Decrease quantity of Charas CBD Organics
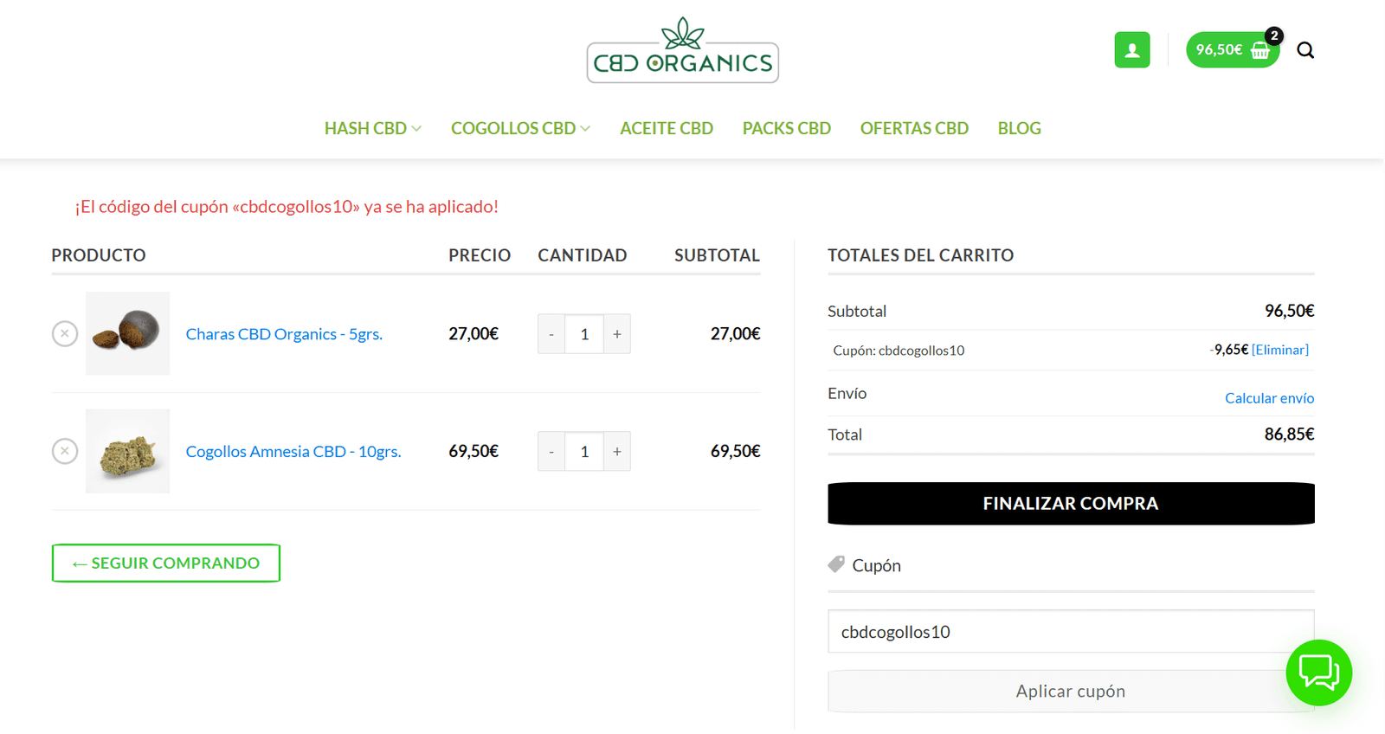Screen dimensions: 1385x734 551,334
